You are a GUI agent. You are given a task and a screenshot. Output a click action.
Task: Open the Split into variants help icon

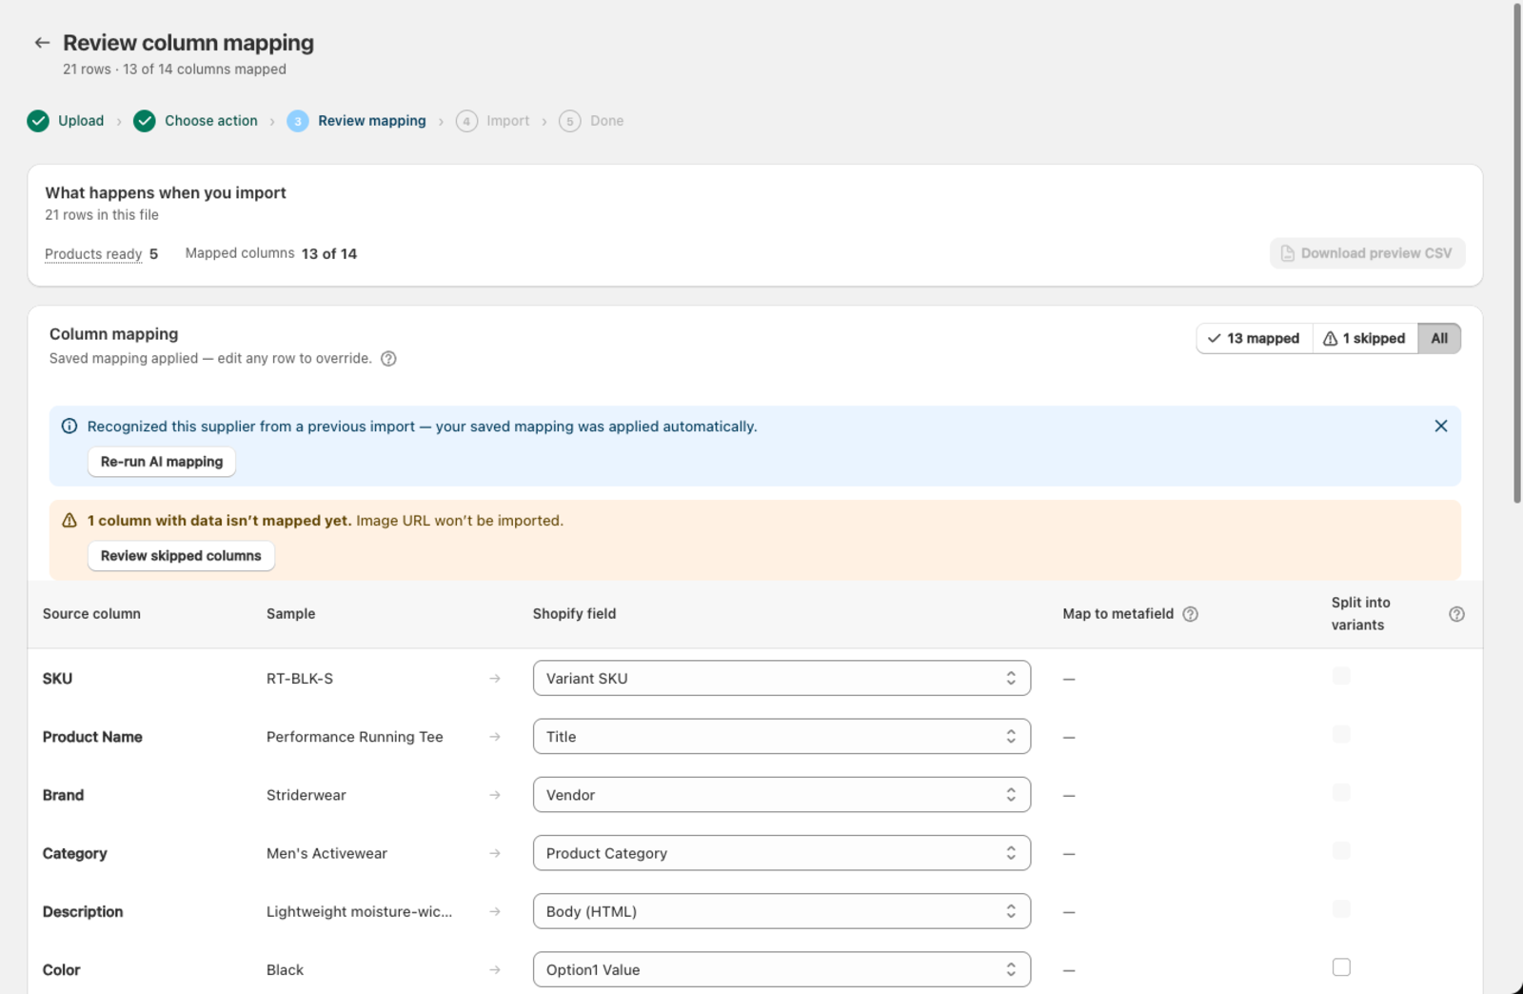(x=1456, y=614)
